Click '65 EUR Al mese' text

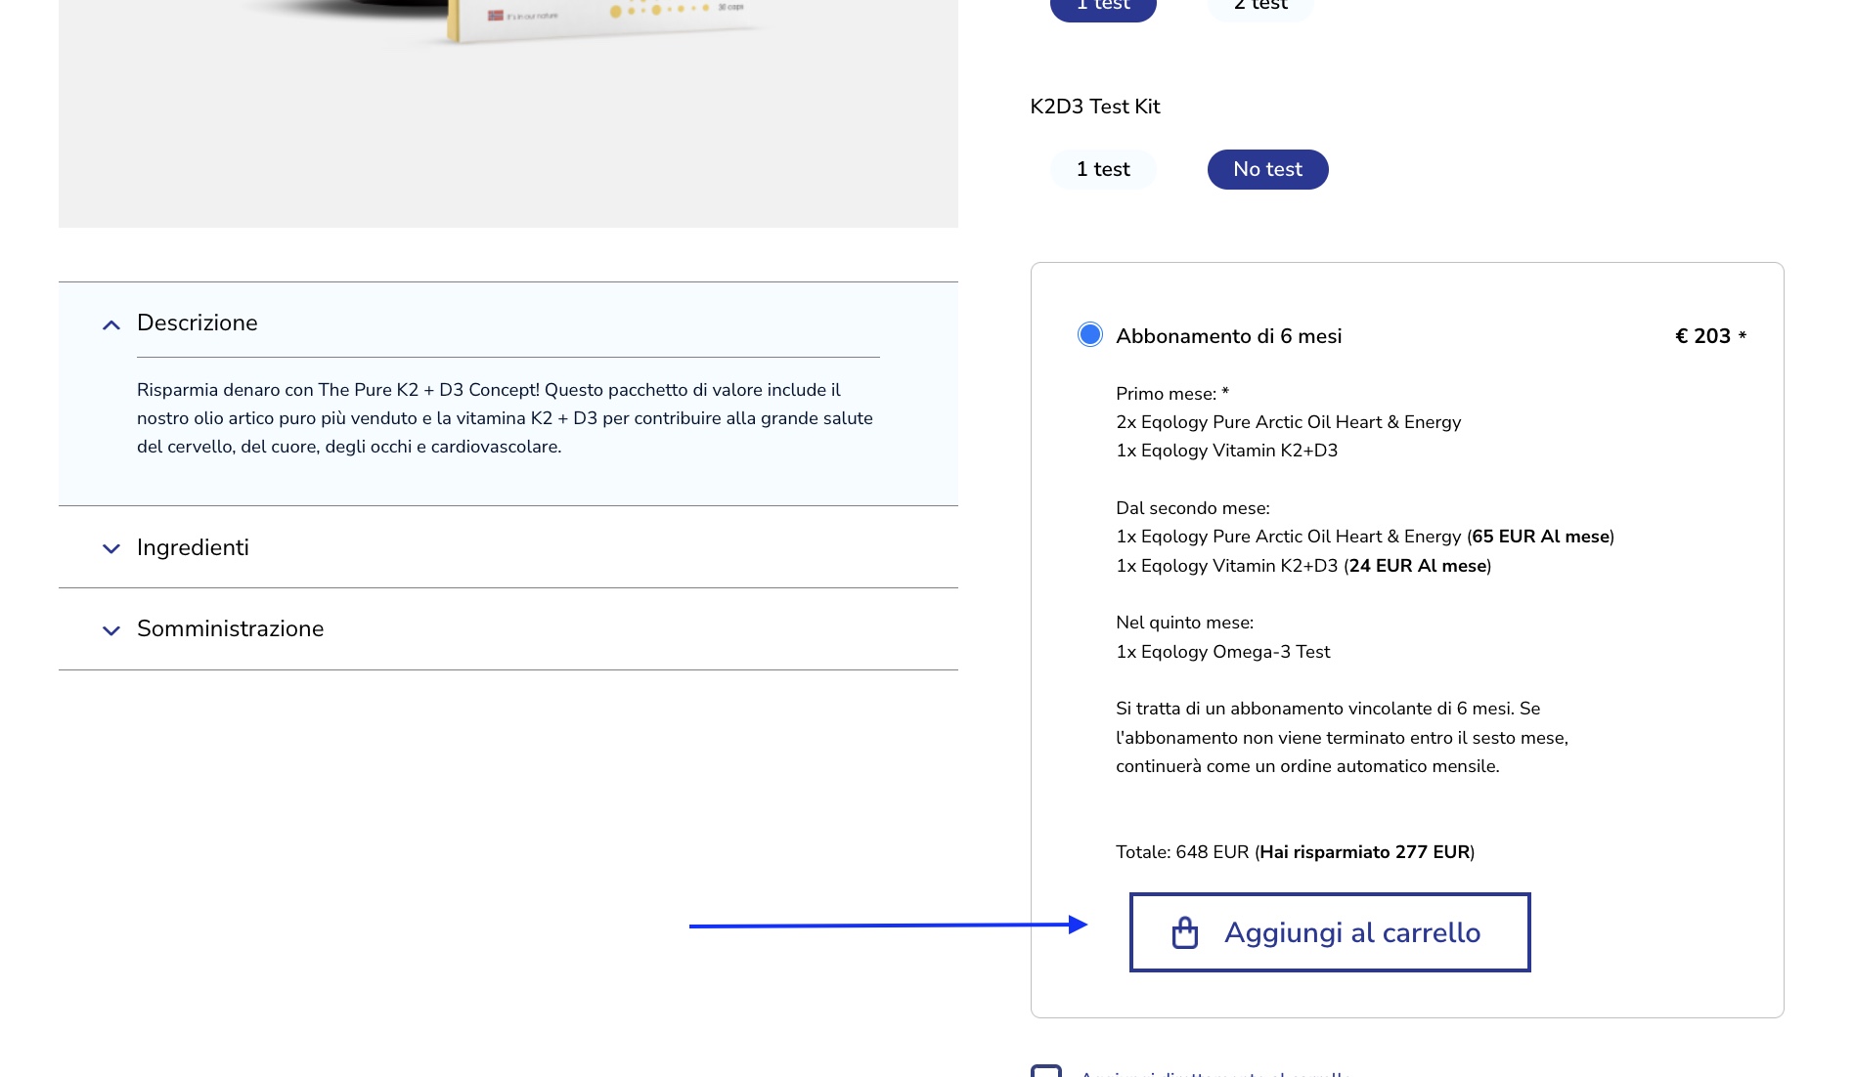[x=1541, y=537]
